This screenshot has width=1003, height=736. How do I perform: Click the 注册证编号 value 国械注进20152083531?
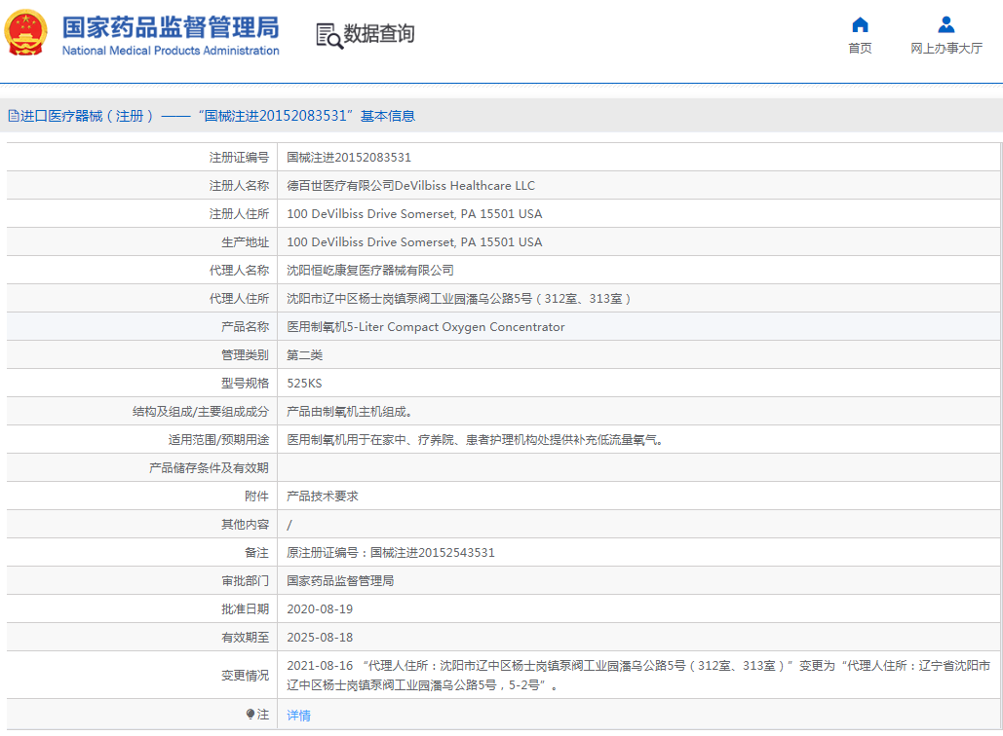[349, 158]
